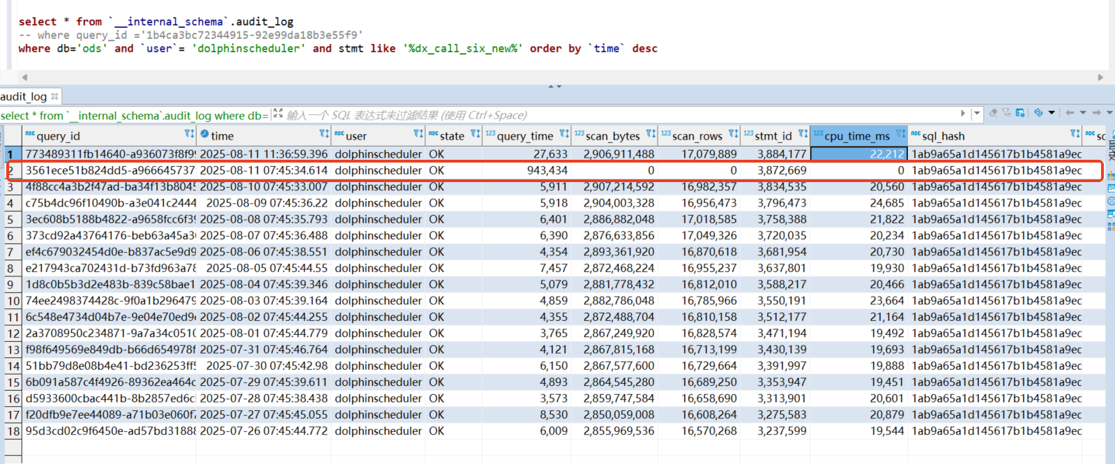The width and height of the screenshot is (1115, 464).
Task: Click query_id cell starting ef4c679032454d0e
Action: pos(110,252)
